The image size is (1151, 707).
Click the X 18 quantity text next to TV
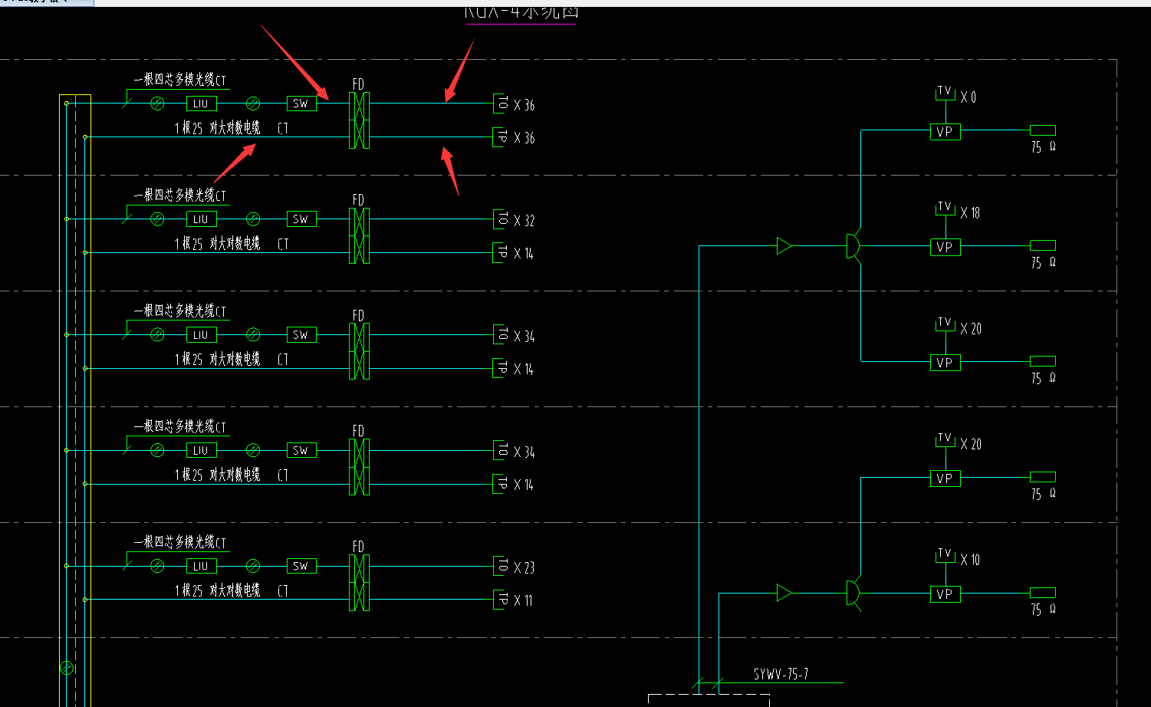[970, 213]
